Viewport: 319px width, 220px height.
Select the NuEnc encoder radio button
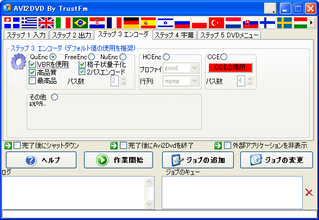click(123, 56)
